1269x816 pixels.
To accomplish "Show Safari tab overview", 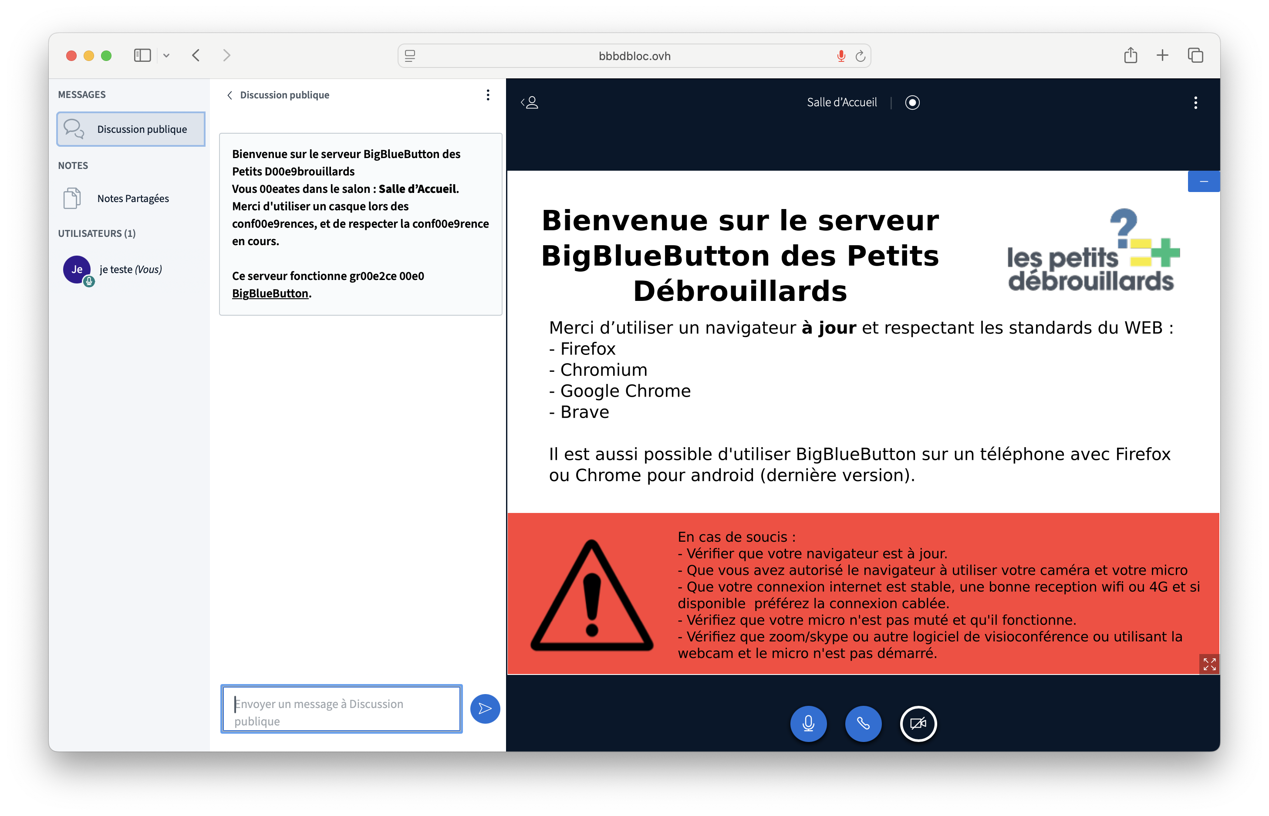I will pos(1195,56).
